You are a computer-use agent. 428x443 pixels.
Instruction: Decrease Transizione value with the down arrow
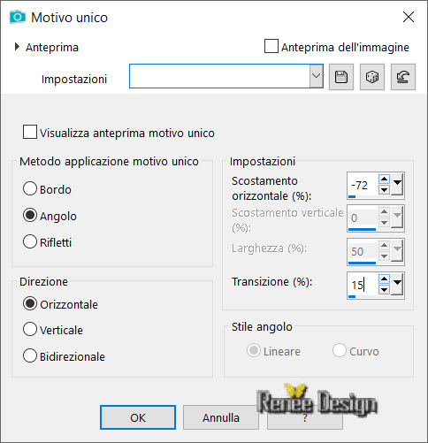point(384,289)
